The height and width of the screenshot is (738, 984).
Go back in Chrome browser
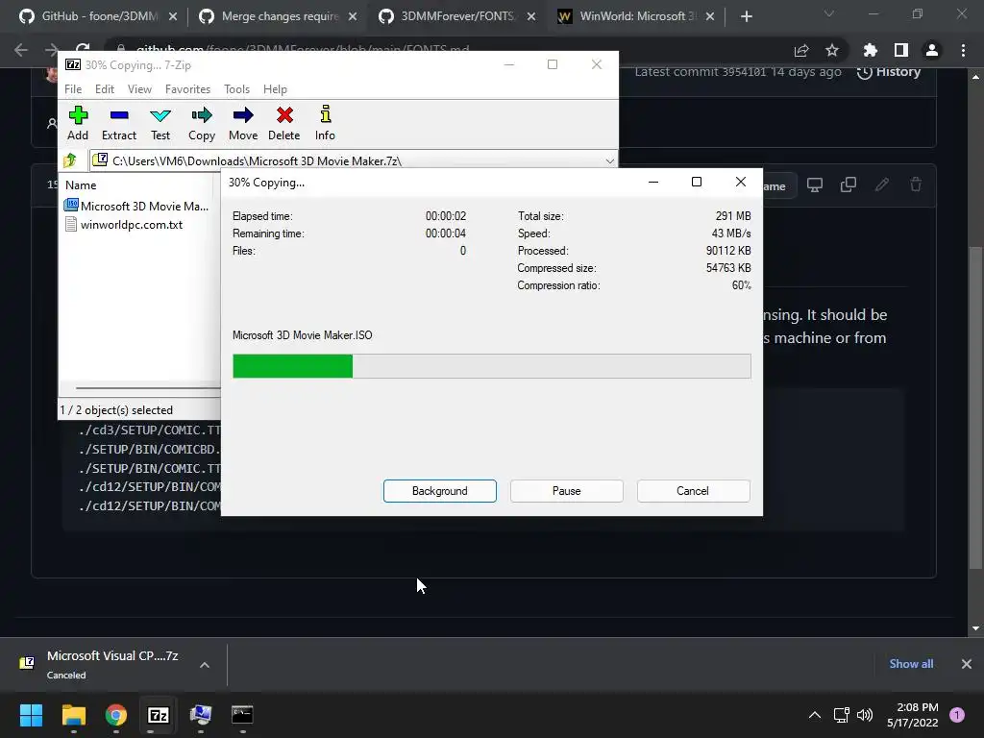click(x=21, y=50)
